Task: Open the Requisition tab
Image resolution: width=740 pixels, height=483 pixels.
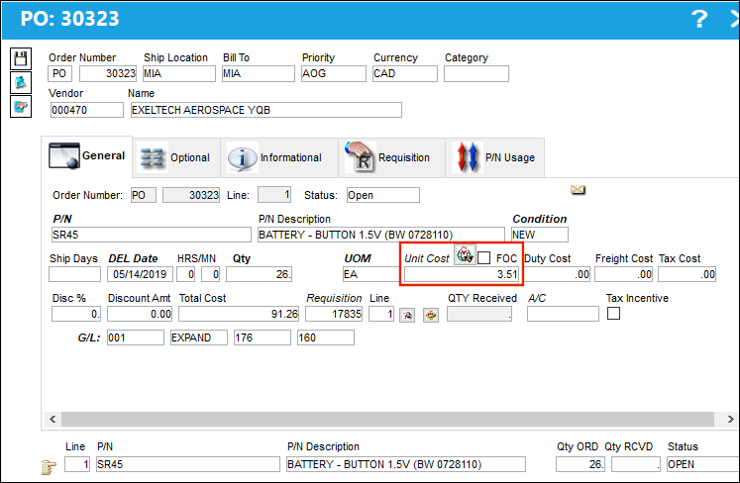Action: [391, 157]
